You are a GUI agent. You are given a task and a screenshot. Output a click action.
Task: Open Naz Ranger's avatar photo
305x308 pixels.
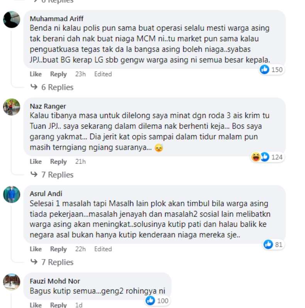[x=12, y=107]
